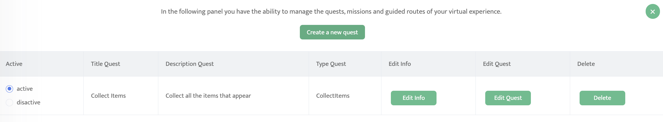This screenshot has height=122, width=663.
Task: Delete the Collect Items quest
Action: point(602,98)
